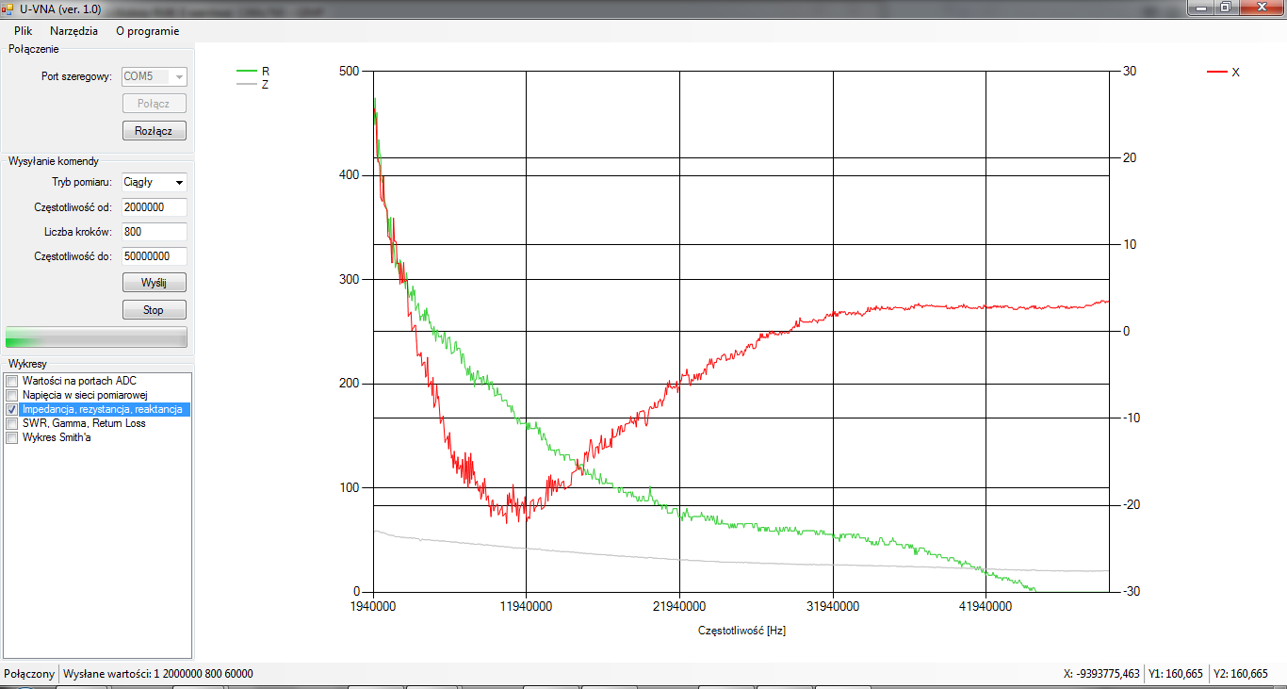Expand the Port szeregowy COM5 dropdown

click(x=179, y=76)
